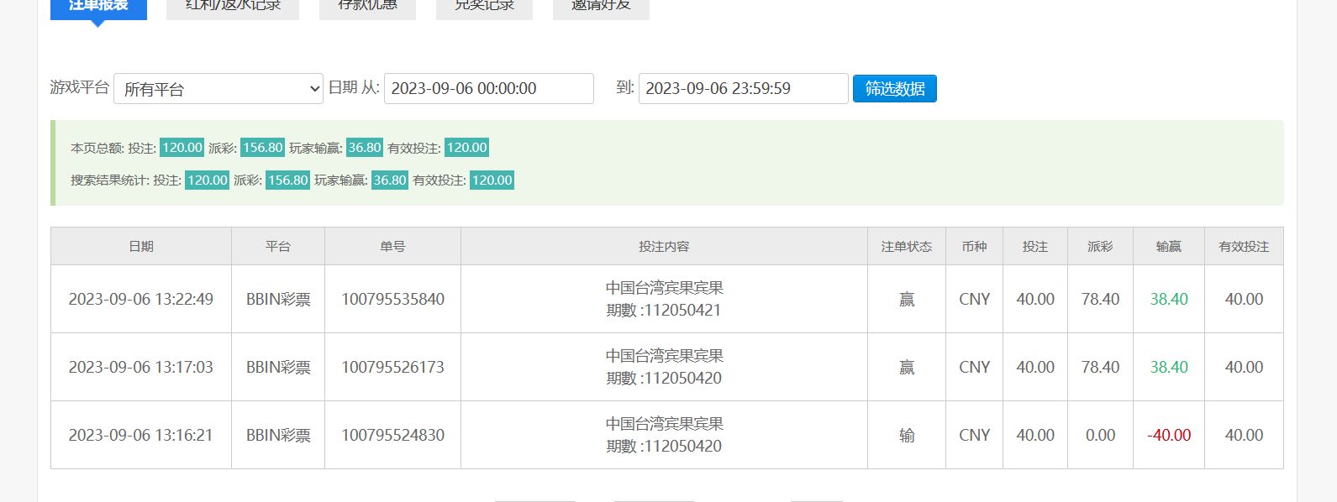Click the end date field 2023-09-06 23:59:59
The height and width of the screenshot is (502, 1337).
coord(743,89)
